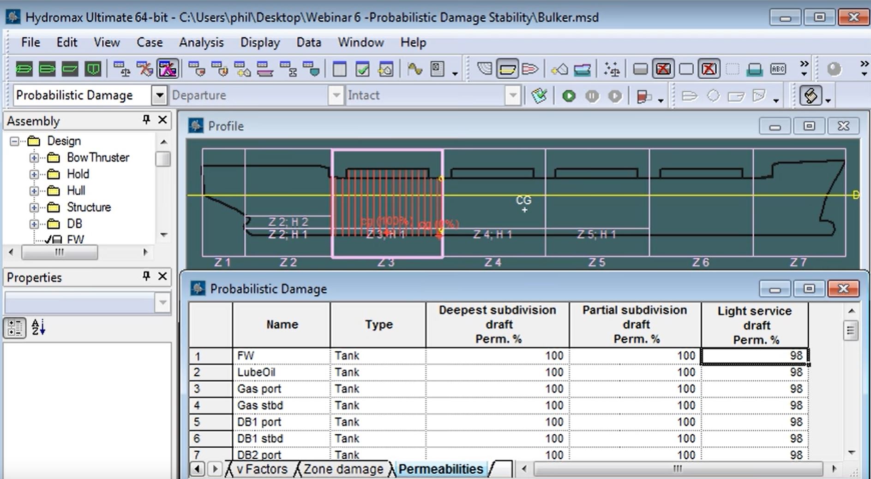The image size is (871, 479).
Task: Switch to the Zone damage tab
Action: tap(343, 469)
